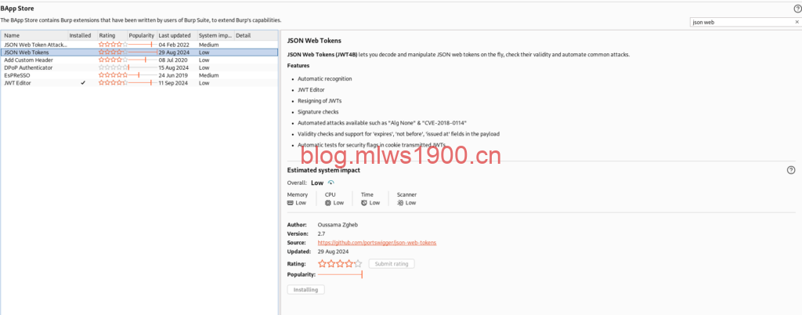Click the Time impact icon
802x315 pixels.
(363, 202)
